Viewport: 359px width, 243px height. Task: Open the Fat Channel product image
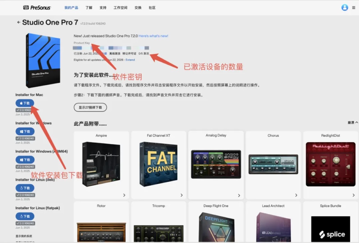158,164
